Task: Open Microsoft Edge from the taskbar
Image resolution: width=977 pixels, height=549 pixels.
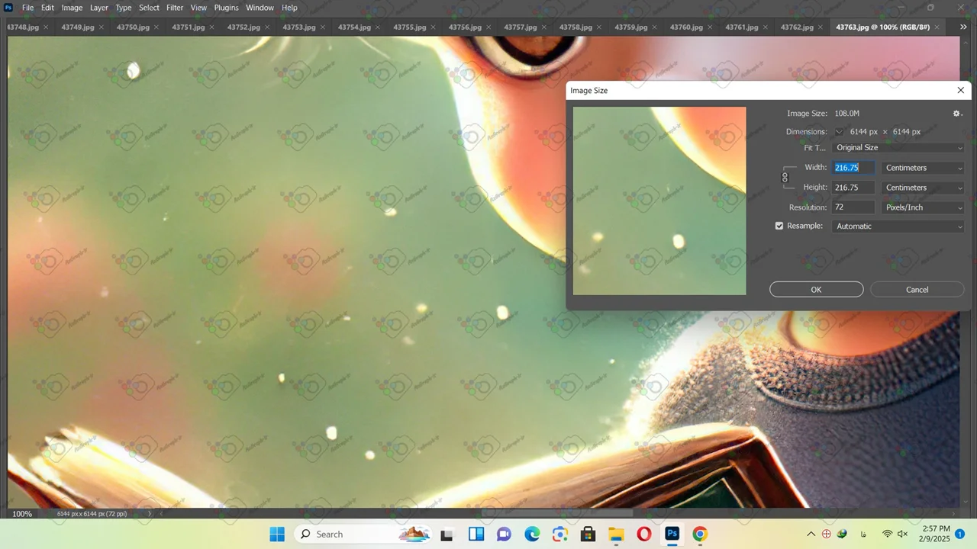Action: click(532, 534)
